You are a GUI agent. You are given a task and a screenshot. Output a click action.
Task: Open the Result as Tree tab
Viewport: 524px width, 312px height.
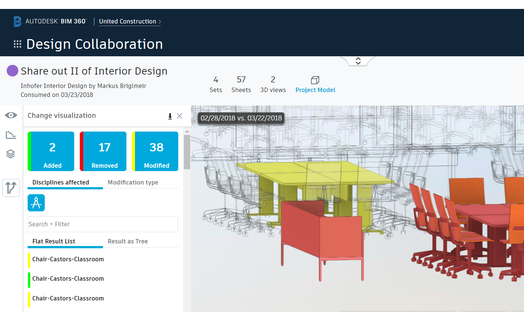click(x=128, y=241)
